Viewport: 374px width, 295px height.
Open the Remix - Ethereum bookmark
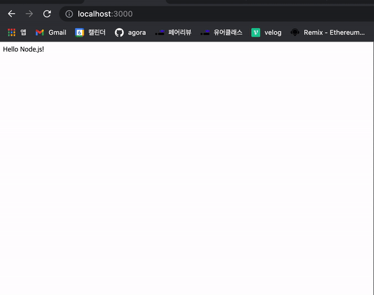[327, 32]
